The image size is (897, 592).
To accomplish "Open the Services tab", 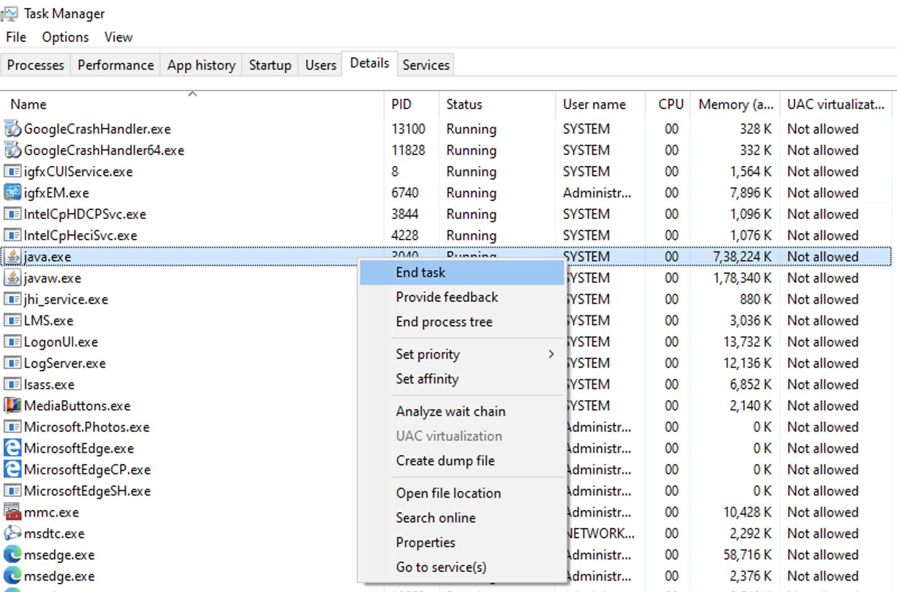I will (x=426, y=66).
